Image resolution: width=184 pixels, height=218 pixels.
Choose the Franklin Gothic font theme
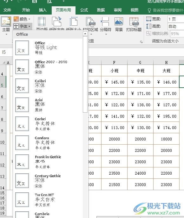48,162
